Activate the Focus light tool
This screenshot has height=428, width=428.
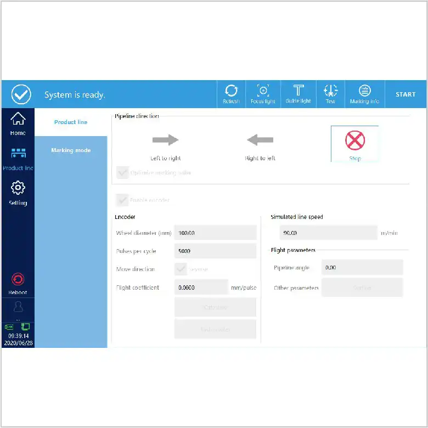click(263, 94)
